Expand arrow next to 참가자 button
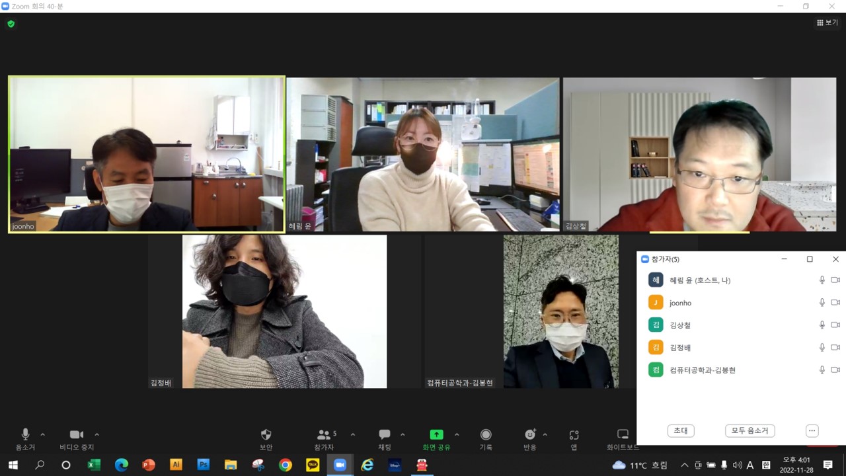The image size is (846, 476). point(353,434)
